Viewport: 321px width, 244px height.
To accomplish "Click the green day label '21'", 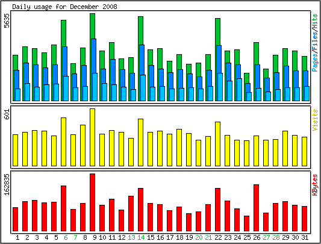I will click(208, 237).
